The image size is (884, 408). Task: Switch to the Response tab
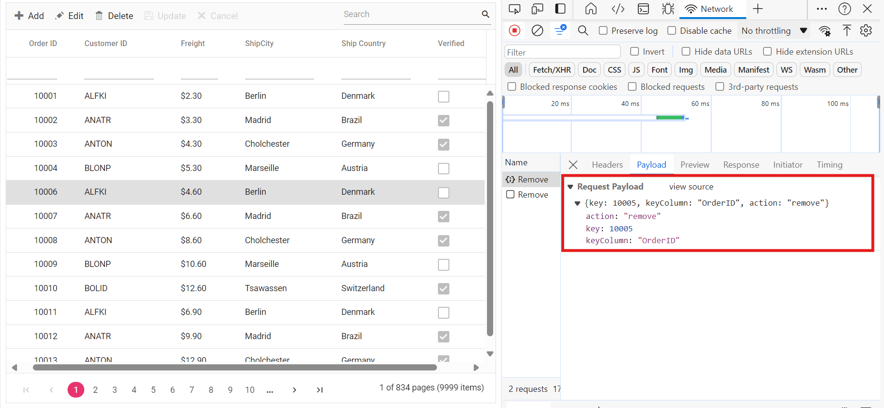741,165
